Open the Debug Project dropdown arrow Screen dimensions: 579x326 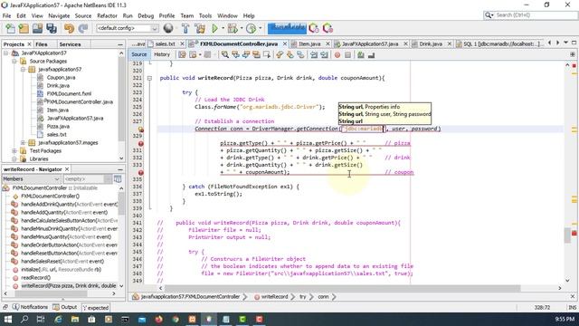(242, 28)
